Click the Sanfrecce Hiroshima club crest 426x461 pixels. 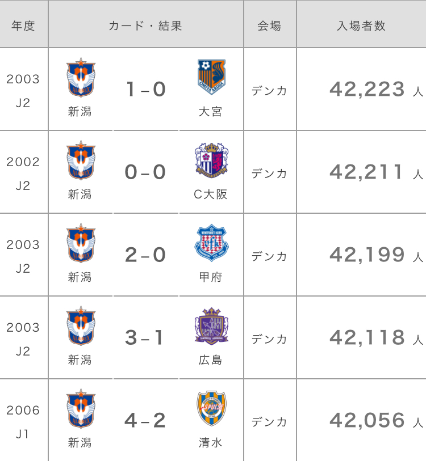pos(211,325)
